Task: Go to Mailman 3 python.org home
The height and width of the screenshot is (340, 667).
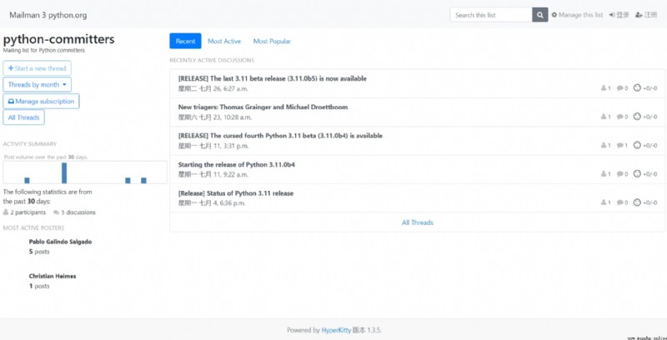Action: pyautogui.click(x=48, y=15)
